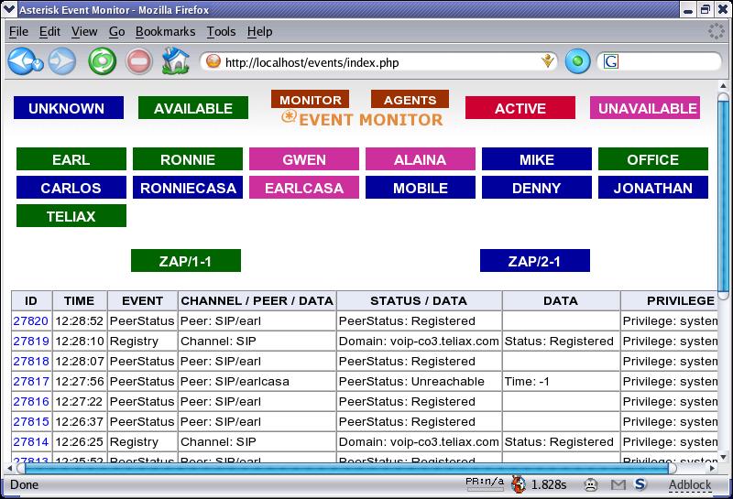
Task: Open the event ID 27820 link
Action: [30, 321]
